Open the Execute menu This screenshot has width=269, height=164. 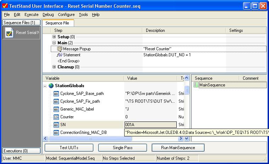[31, 15]
